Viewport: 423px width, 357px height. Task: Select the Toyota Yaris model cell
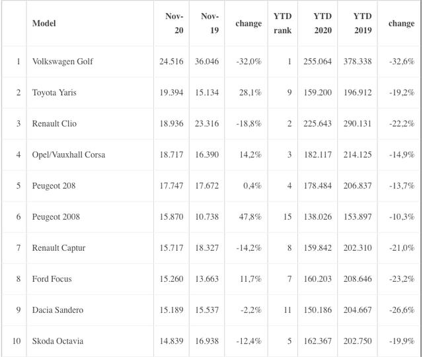(54, 92)
